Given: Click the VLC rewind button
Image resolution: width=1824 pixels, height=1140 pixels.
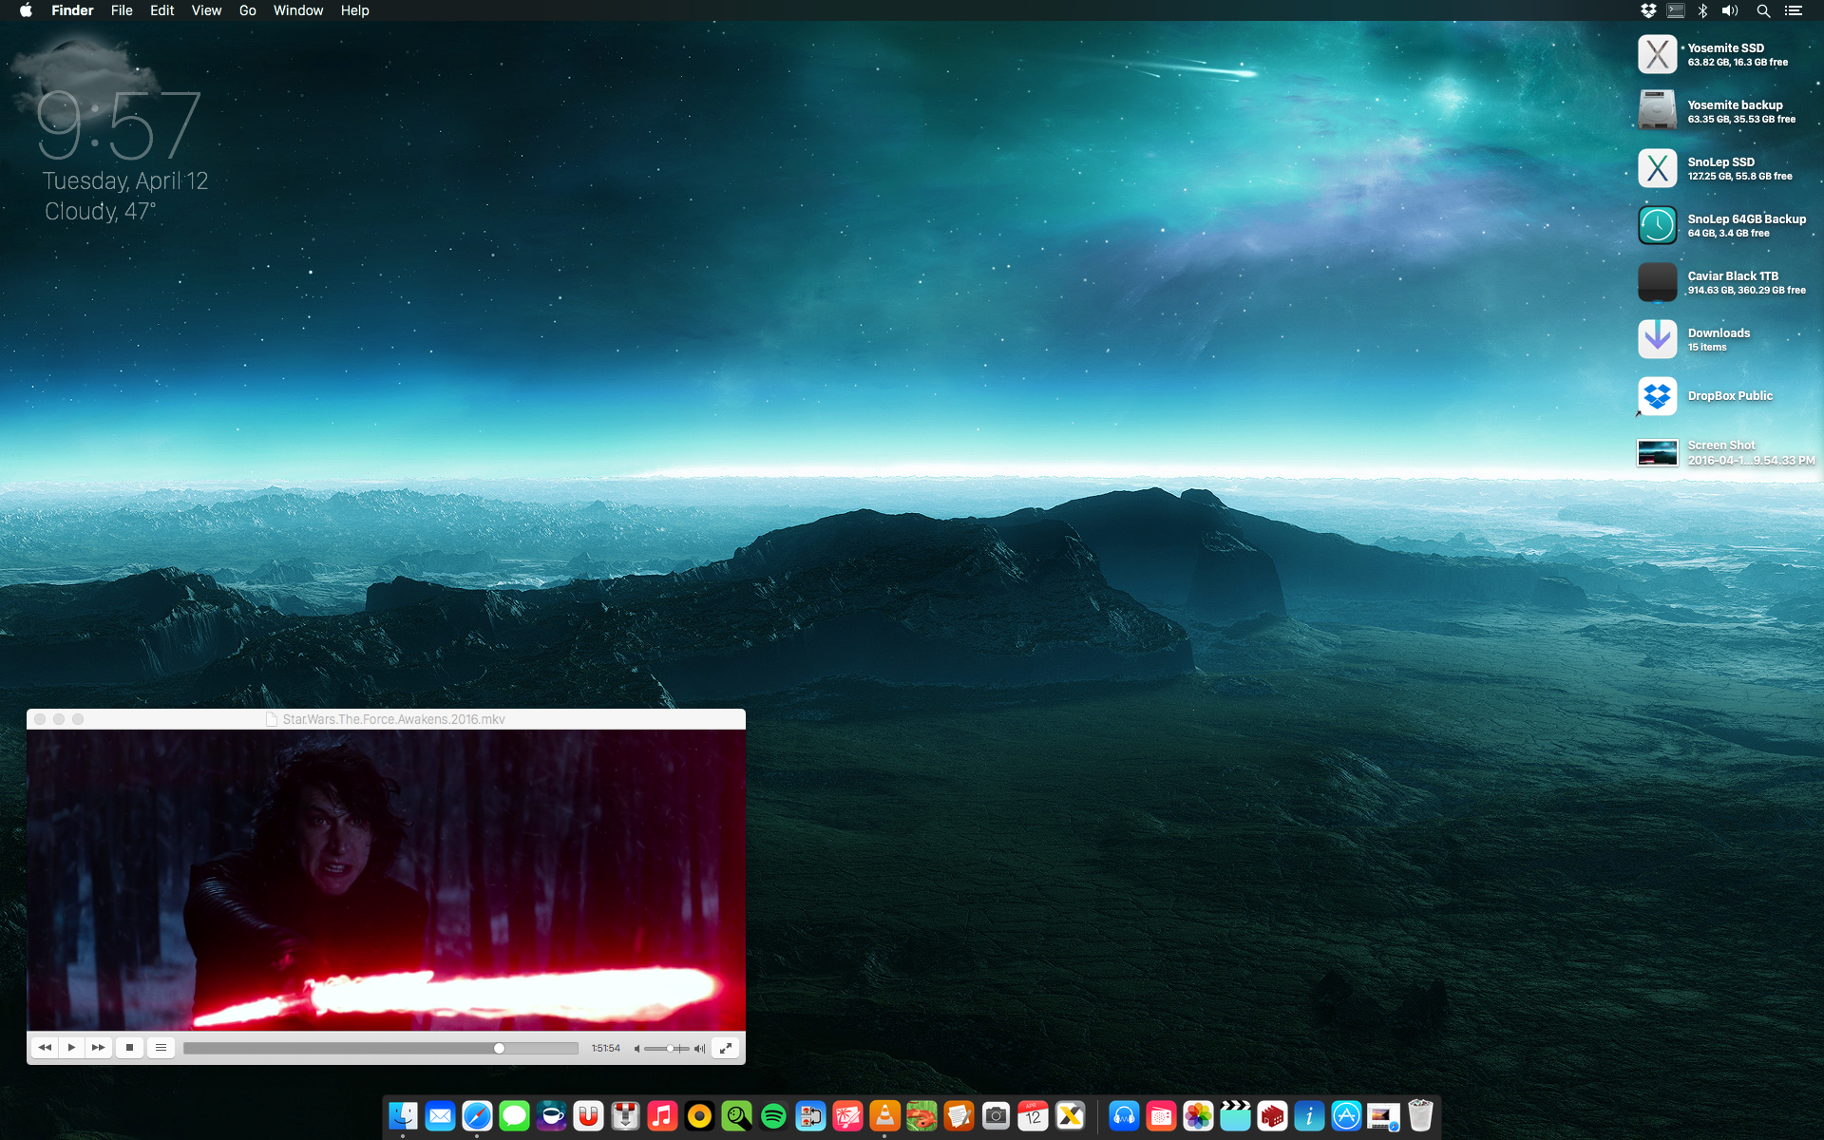Looking at the screenshot, I should coord(45,1048).
